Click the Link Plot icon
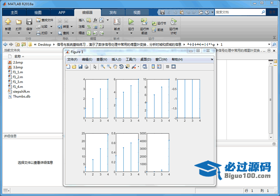Image resolution: width=280 pixels, height=196 pixels. [x=145, y=67]
